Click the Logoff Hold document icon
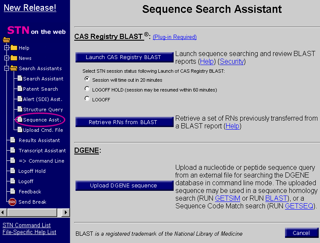This screenshot has width=320, height=243. (13, 171)
